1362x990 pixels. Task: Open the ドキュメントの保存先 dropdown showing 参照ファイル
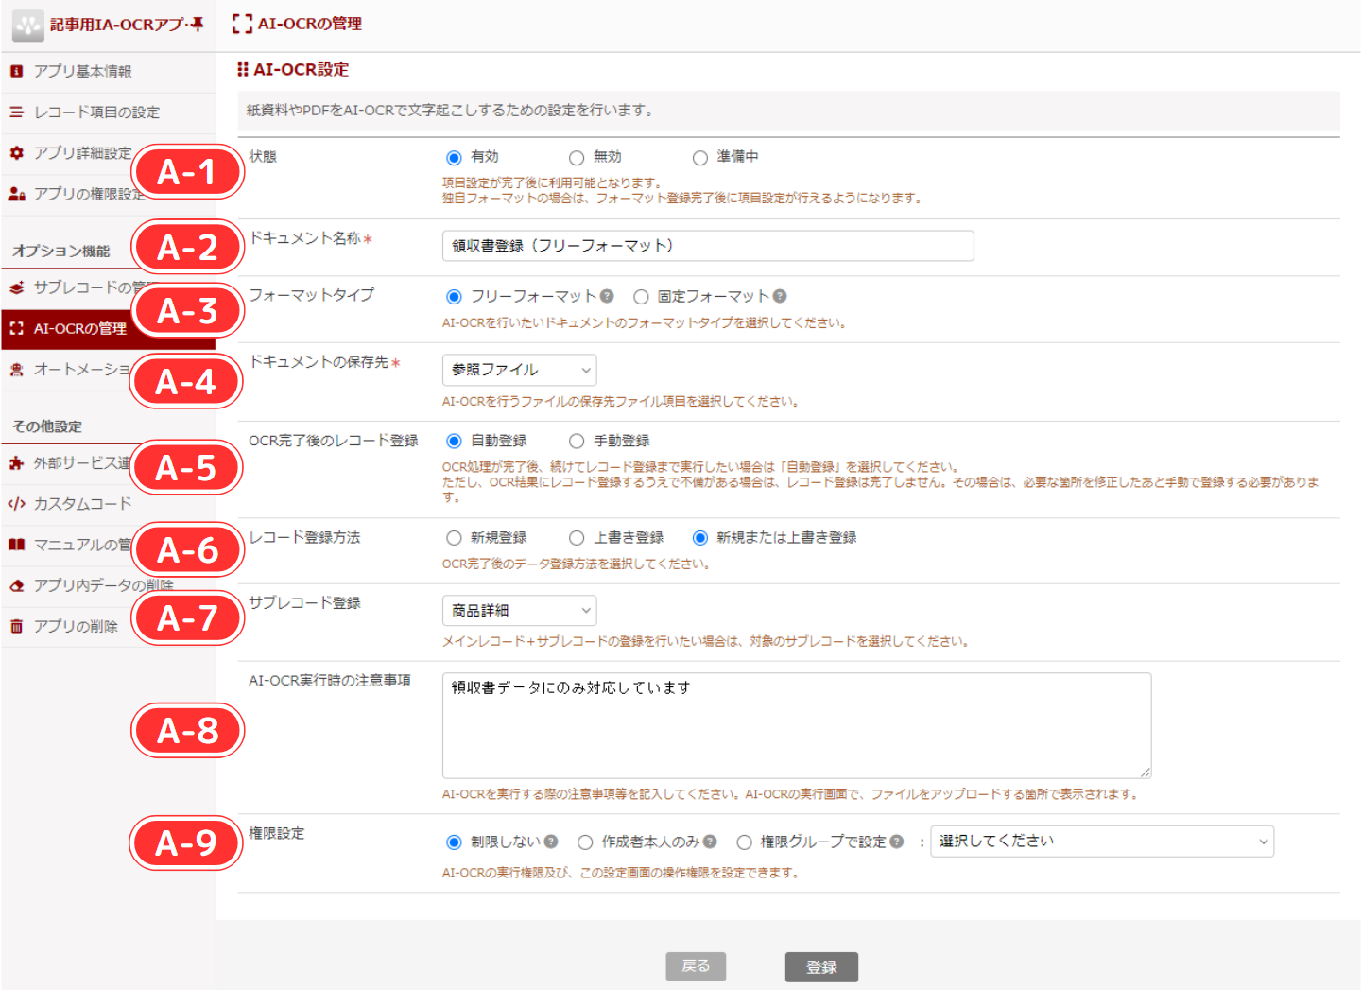tap(519, 370)
